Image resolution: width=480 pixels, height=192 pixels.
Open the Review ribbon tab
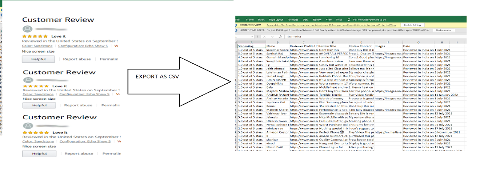[317, 19]
